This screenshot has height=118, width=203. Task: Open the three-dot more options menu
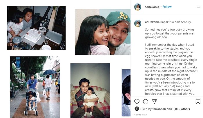[198, 7]
